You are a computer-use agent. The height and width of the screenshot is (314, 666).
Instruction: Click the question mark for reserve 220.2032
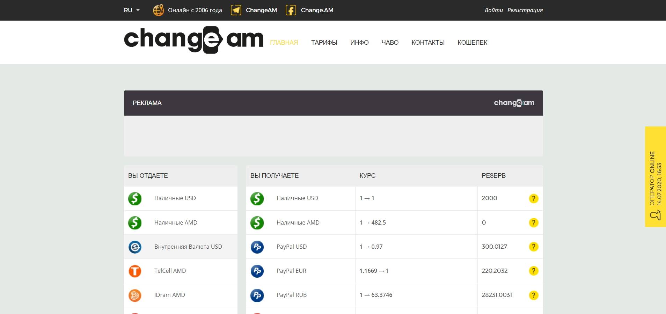tap(533, 271)
